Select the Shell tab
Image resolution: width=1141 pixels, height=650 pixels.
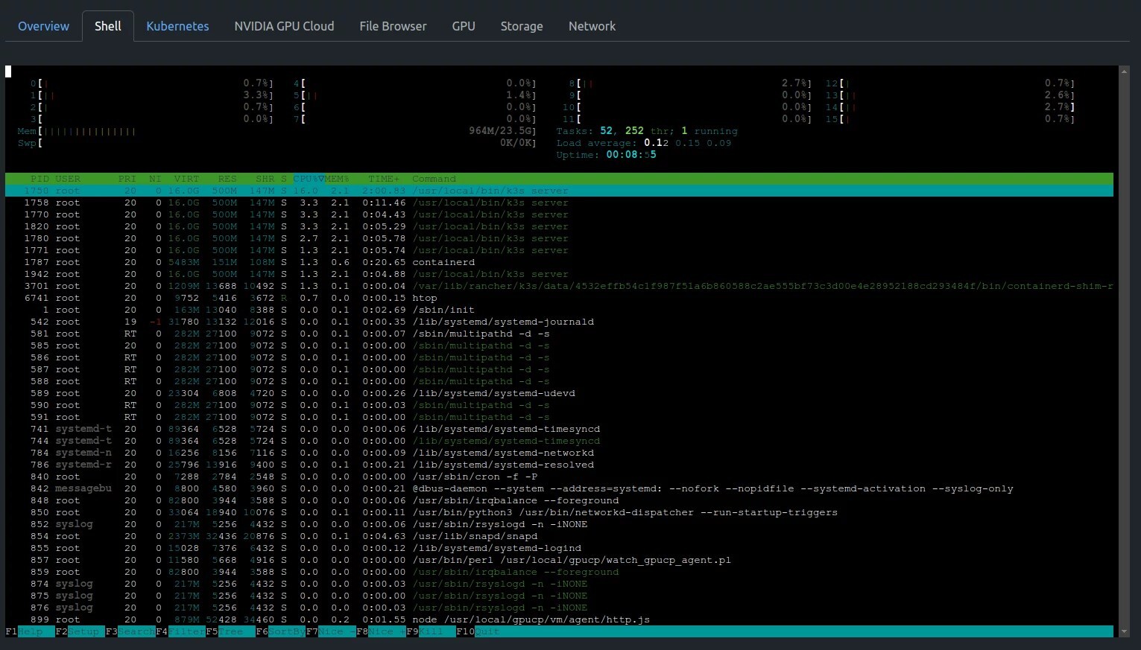coord(108,26)
